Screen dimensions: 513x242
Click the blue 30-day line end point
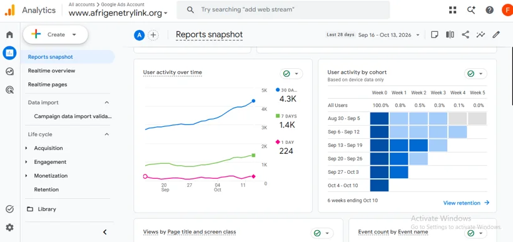[253, 101]
